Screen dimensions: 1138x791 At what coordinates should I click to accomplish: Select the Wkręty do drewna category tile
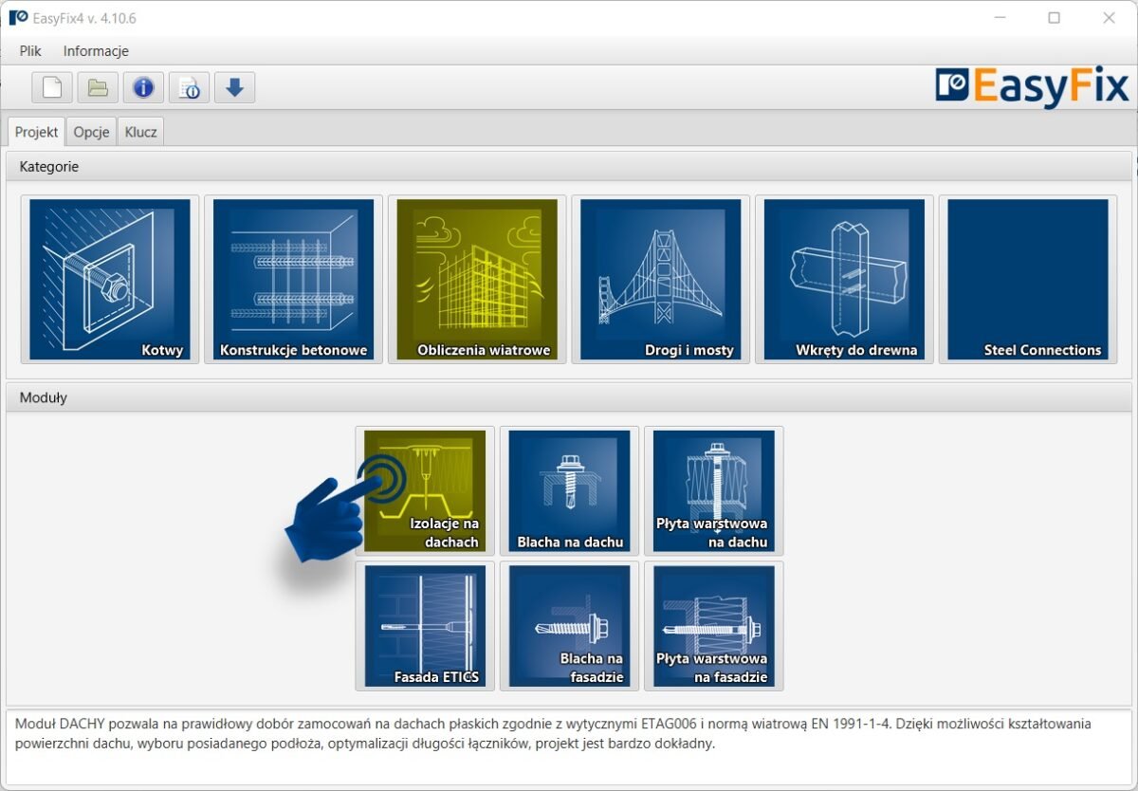(844, 280)
